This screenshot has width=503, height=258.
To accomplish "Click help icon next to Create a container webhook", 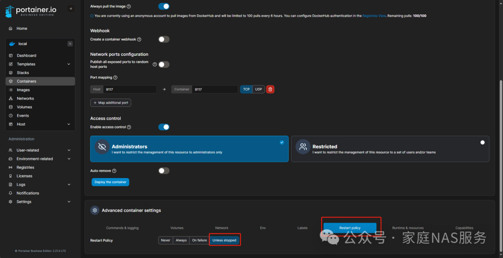I will click(139, 40).
